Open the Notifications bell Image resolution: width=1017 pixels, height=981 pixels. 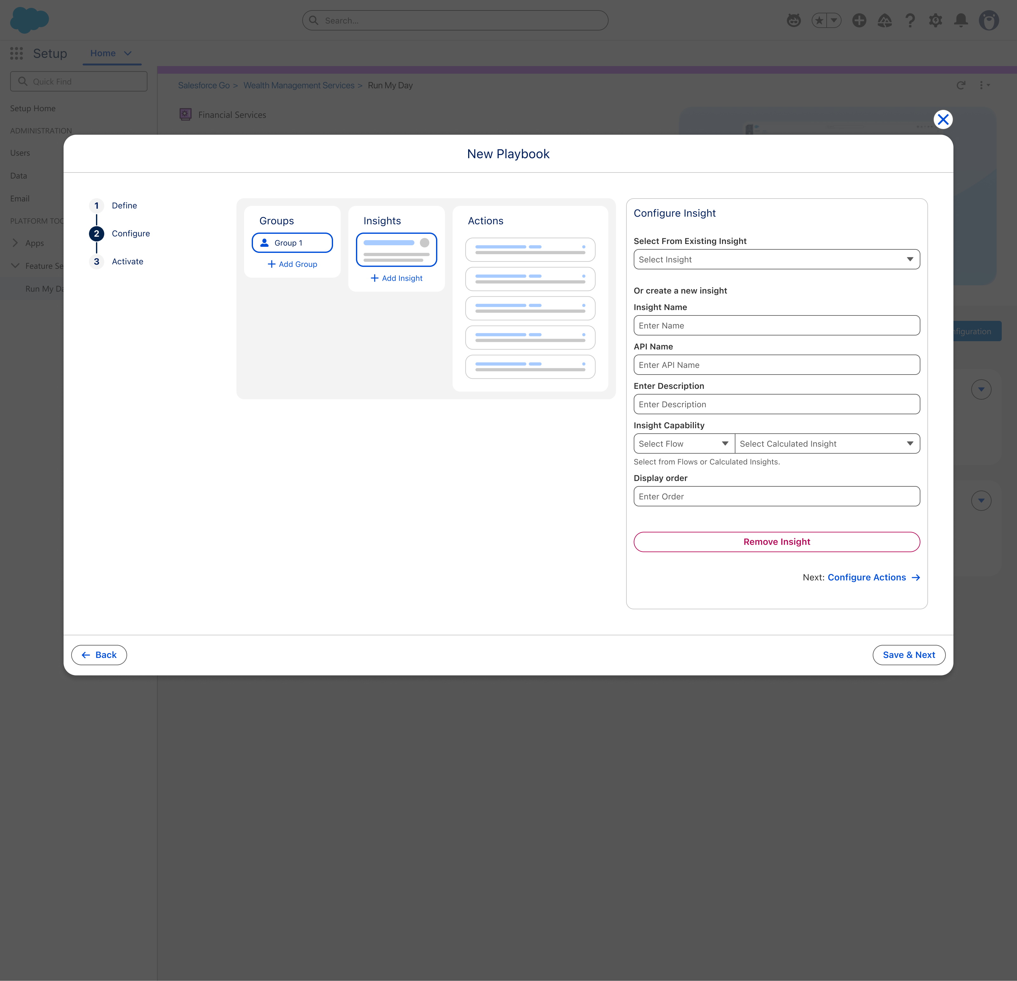pyautogui.click(x=961, y=20)
